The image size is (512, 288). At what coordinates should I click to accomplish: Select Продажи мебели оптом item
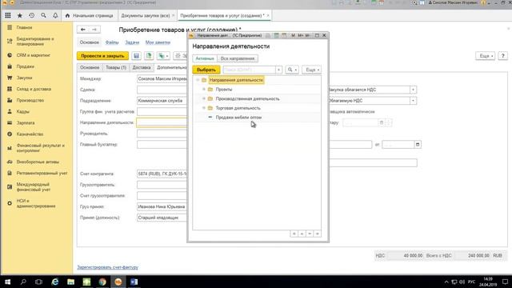[x=238, y=118]
